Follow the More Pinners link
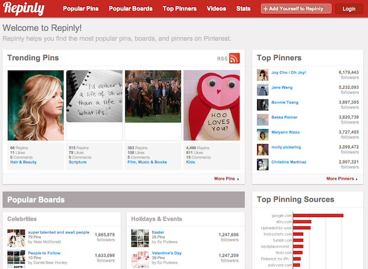 click(342, 179)
